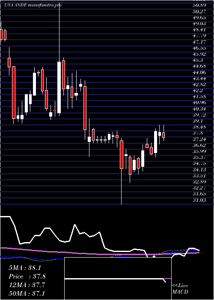Click the 12MA : 37.7 readout
Image resolution: width=214 pixels, height=300 pixels.
27,285
